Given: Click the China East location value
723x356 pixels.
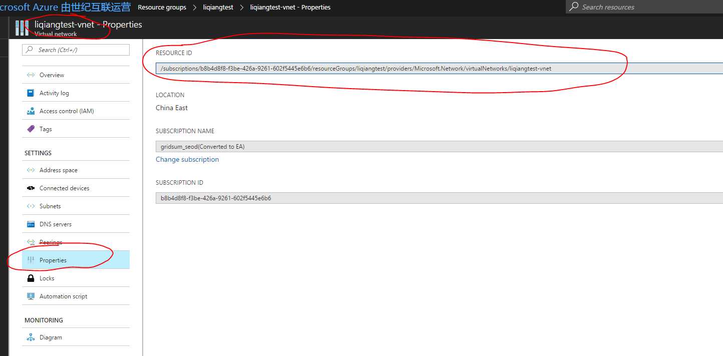Looking at the screenshot, I should point(172,108).
